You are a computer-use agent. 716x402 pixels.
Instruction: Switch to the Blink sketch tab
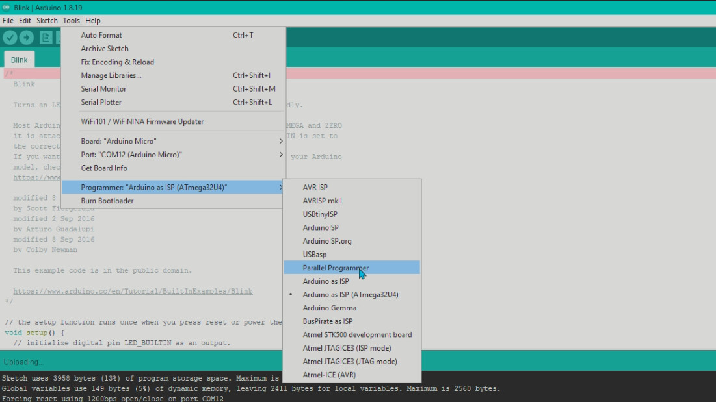19,59
